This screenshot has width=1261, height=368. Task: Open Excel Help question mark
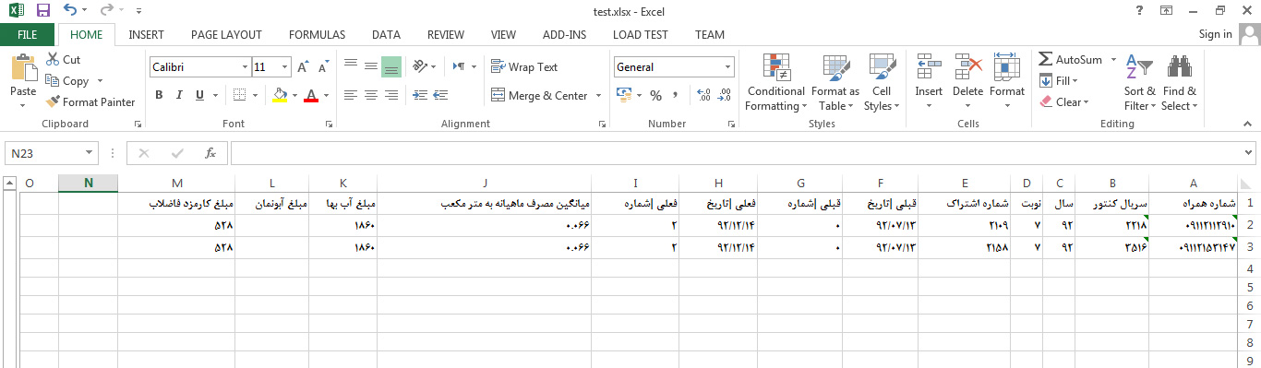point(1140,11)
